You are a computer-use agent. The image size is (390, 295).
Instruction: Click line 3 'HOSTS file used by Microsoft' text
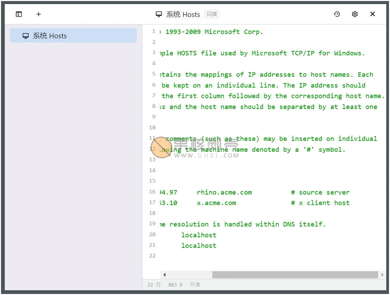232,53
